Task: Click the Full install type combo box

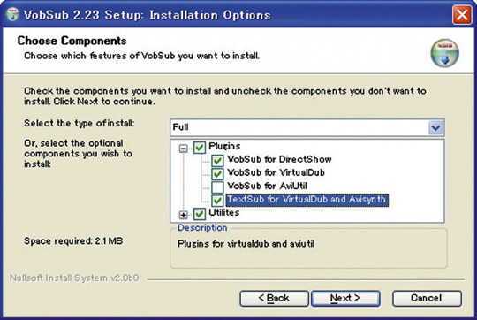Action: coord(307,127)
